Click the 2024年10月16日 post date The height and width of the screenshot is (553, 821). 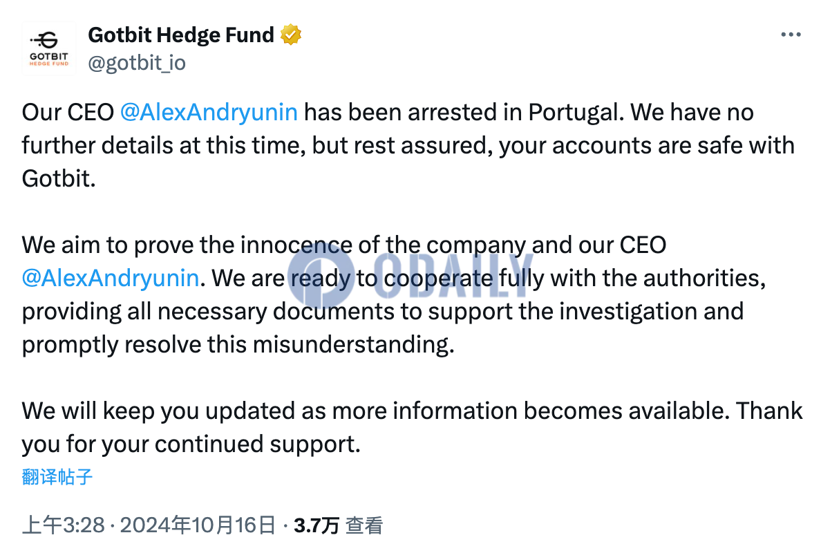(x=198, y=525)
